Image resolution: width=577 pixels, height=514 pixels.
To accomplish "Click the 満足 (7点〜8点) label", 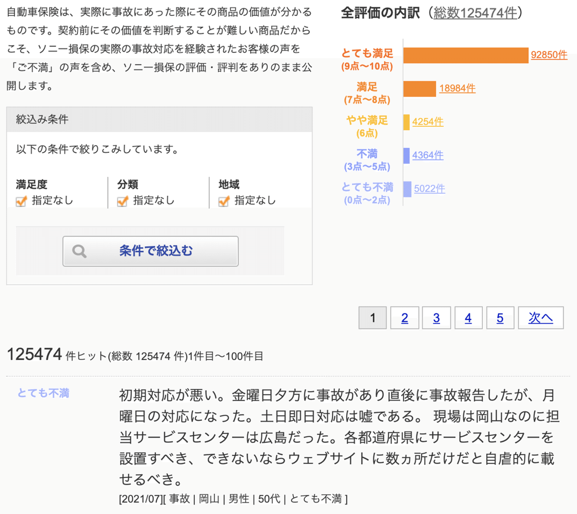I will point(367,93).
